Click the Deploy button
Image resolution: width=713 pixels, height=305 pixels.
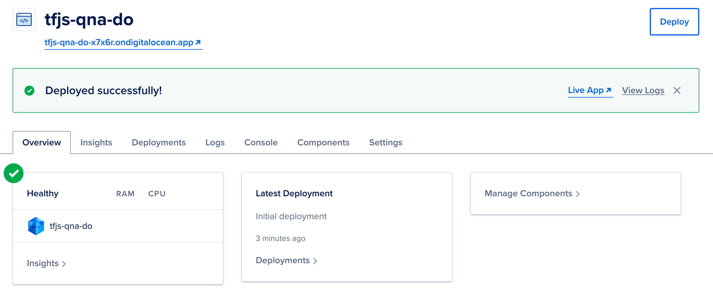(x=674, y=22)
